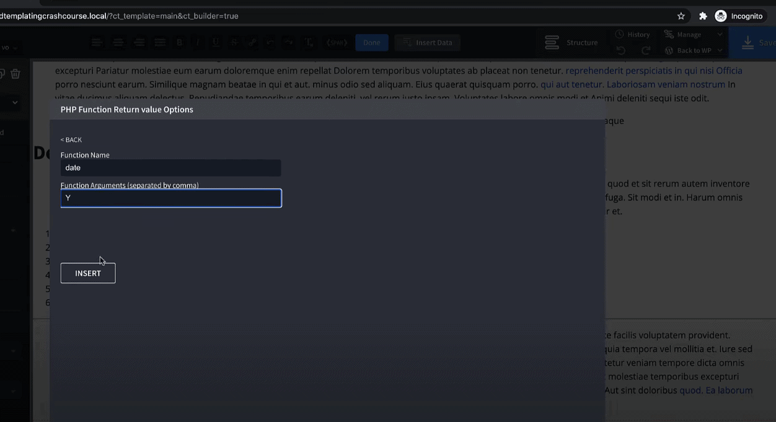Toggle underline text formatting
The width and height of the screenshot is (776, 422).
point(216,43)
